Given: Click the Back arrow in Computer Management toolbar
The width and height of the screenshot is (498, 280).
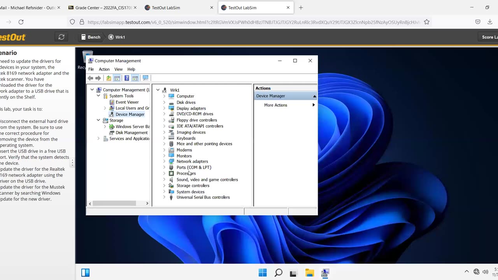Looking at the screenshot, I should click(x=90, y=78).
